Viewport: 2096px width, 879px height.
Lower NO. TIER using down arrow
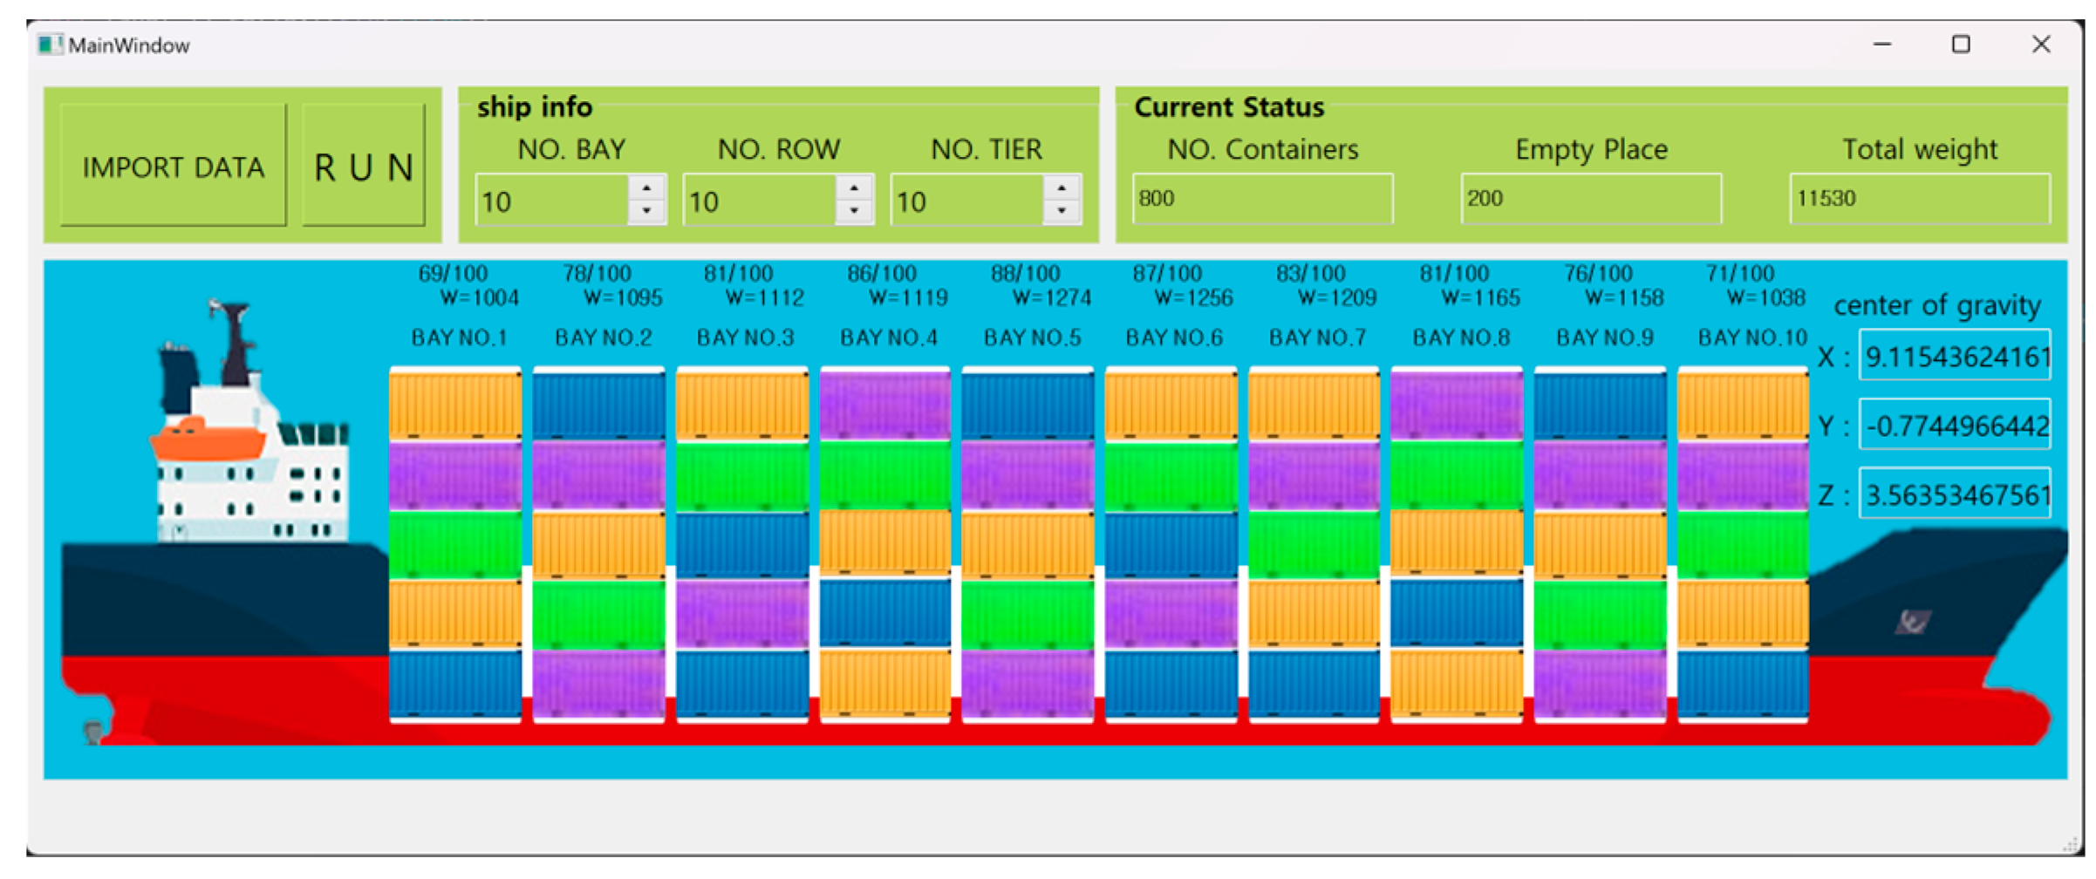tap(1062, 211)
